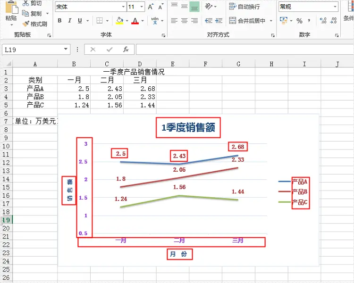Click the wén phonetic guide icon
The image size is (354, 283).
click(155, 21)
